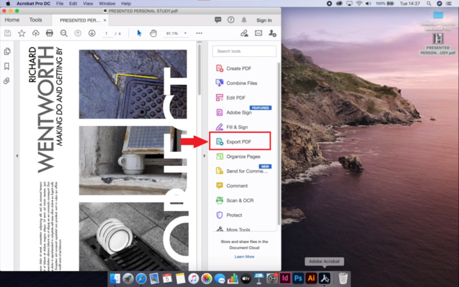This screenshot has height=287, width=459.
Task: Open the Edit menu
Action: (x=73, y=3)
